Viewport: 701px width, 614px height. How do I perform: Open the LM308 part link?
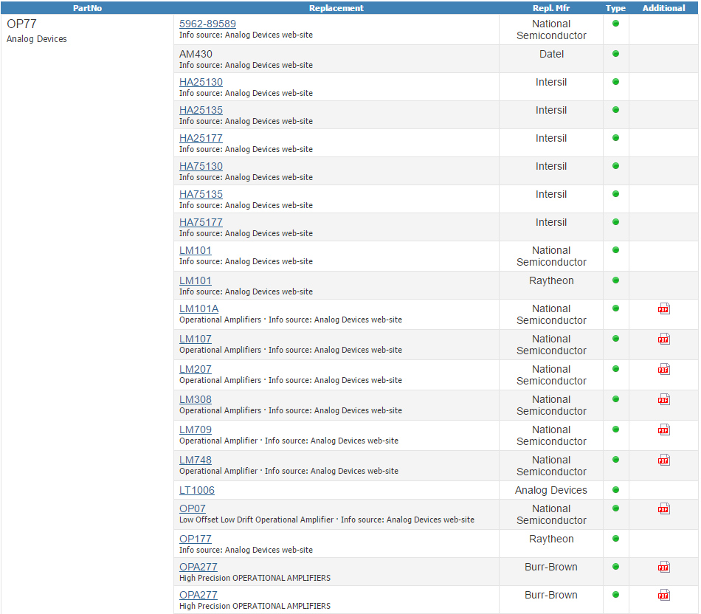click(196, 399)
